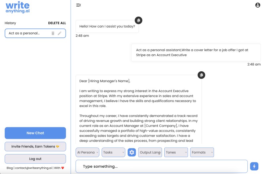
Task: Copy the 'Hello! How can I assist' message
Action: (x=138, y=20)
